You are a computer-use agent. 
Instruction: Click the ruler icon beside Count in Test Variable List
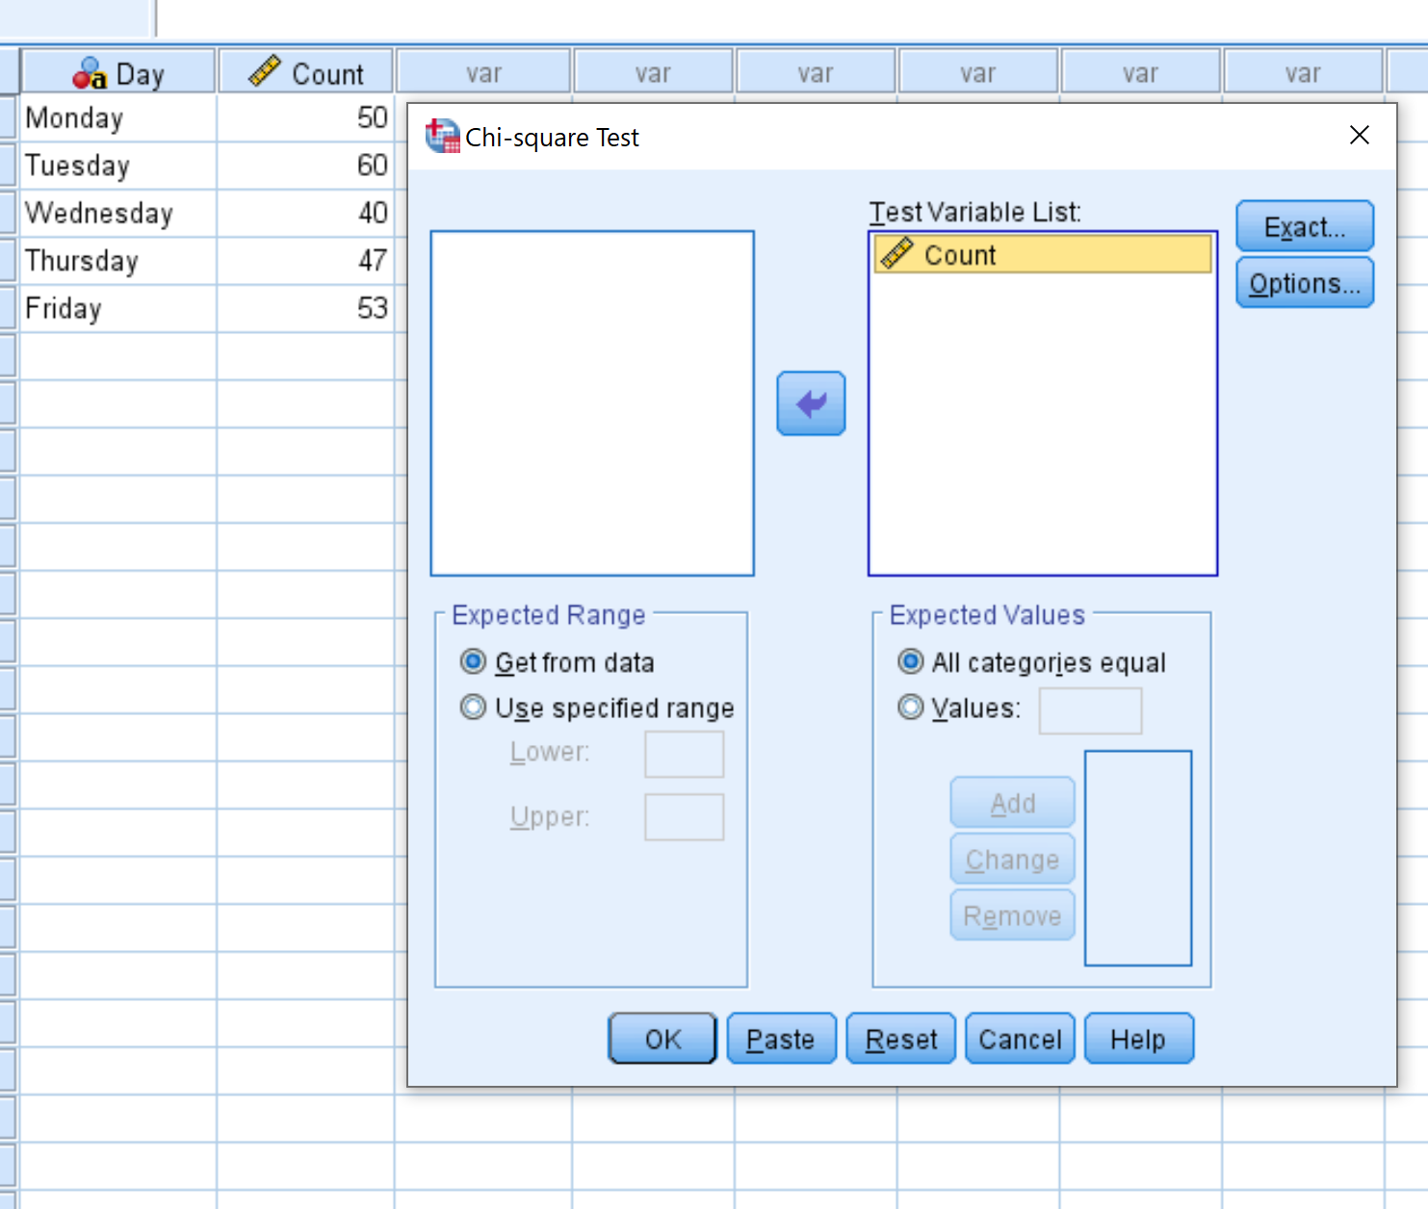pyautogui.click(x=896, y=254)
